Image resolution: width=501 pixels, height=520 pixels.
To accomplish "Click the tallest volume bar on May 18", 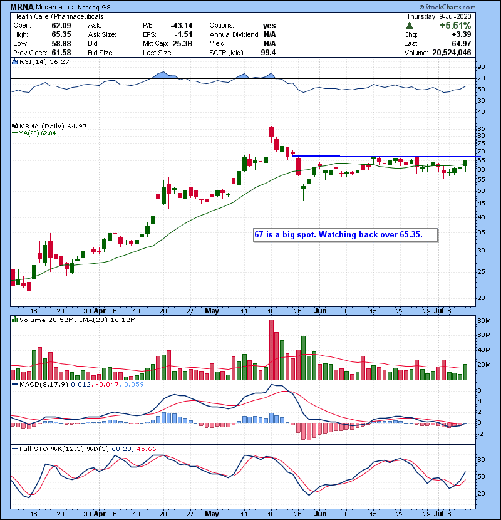I will tap(272, 350).
